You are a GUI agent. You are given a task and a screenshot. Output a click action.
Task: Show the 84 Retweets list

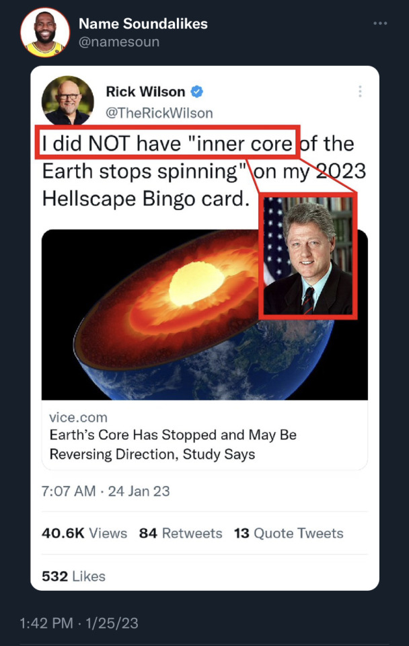(180, 534)
